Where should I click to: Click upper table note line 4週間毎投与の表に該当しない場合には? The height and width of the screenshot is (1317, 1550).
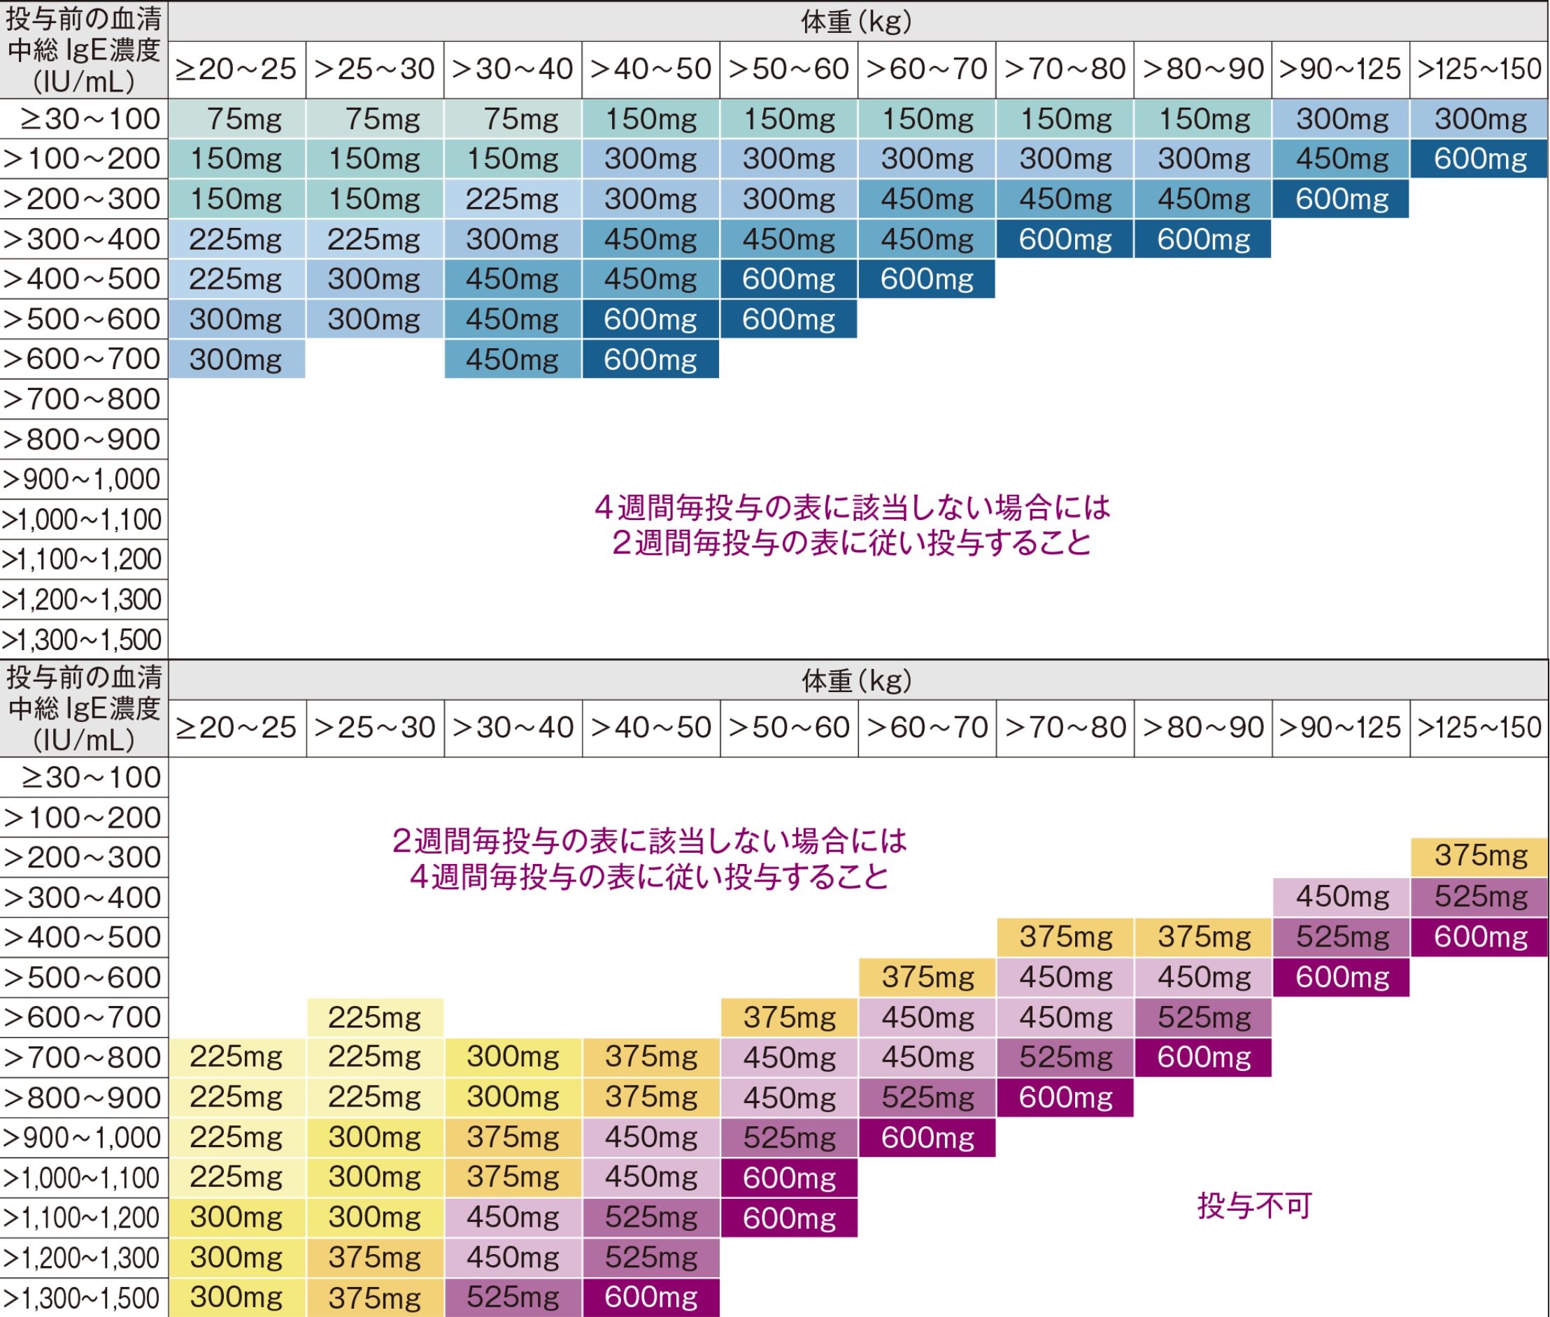click(853, 508)
